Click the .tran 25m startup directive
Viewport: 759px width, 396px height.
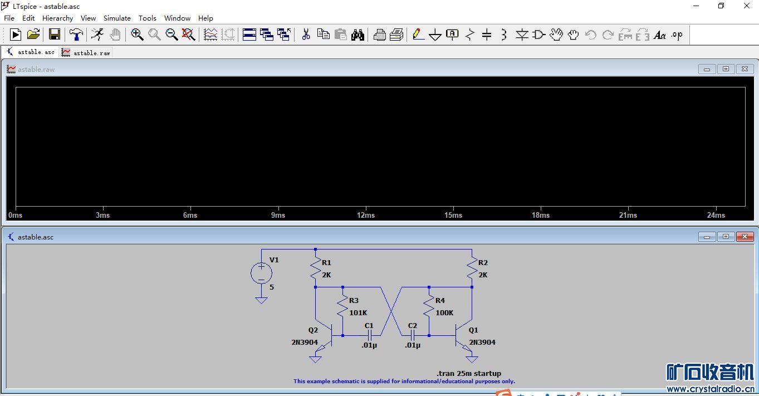click(469, 373)
